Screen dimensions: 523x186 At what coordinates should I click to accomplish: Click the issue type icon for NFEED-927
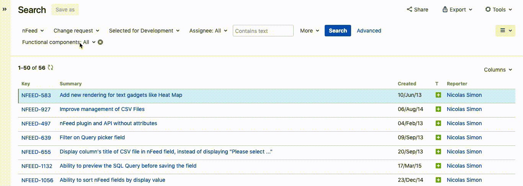coord(438,109)
